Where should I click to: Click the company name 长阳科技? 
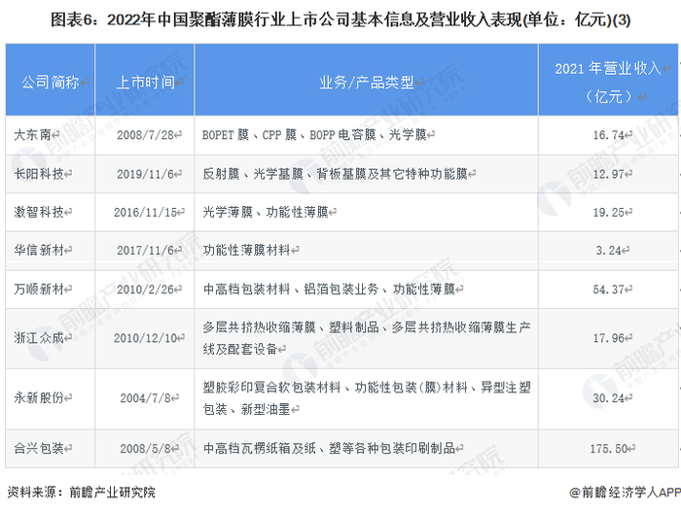tap(39, 174)
